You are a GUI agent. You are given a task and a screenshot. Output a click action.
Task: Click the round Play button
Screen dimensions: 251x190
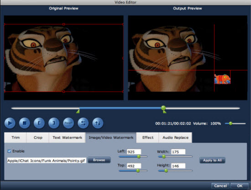[x=10, y=123]
